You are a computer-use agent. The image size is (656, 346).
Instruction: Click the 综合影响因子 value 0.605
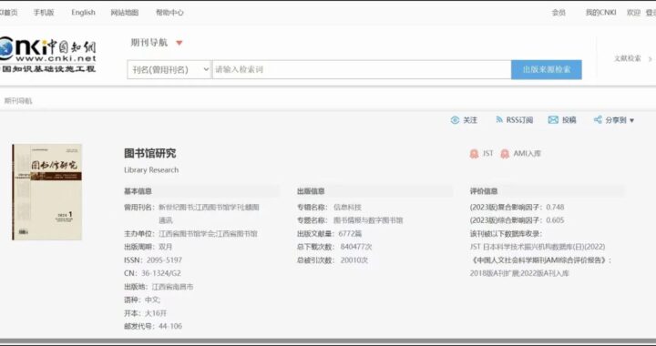555,220
